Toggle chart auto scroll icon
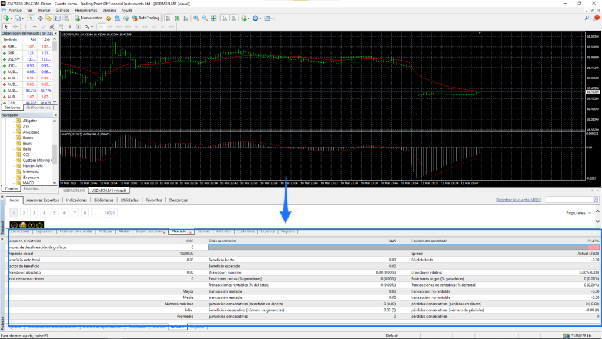This screenshot has height=339, width=602. click(x=225, y=18)
